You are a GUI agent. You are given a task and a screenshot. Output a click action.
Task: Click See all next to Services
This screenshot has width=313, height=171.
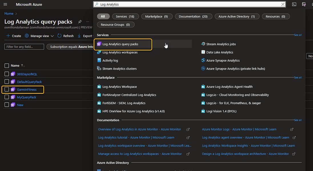[x=298, y=35]
